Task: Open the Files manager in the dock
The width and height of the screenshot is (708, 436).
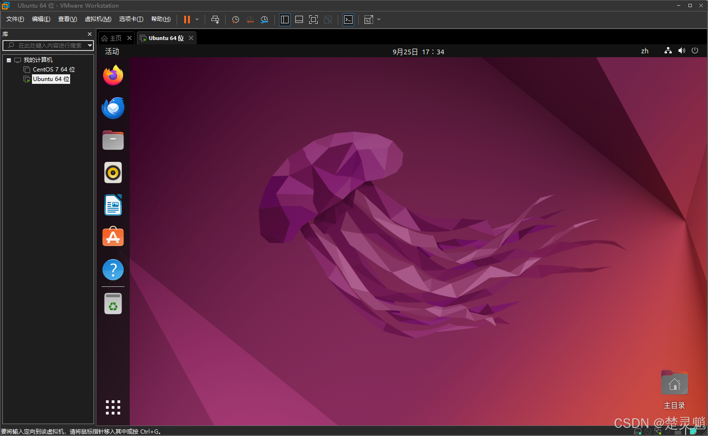Action: click(113, 140)
